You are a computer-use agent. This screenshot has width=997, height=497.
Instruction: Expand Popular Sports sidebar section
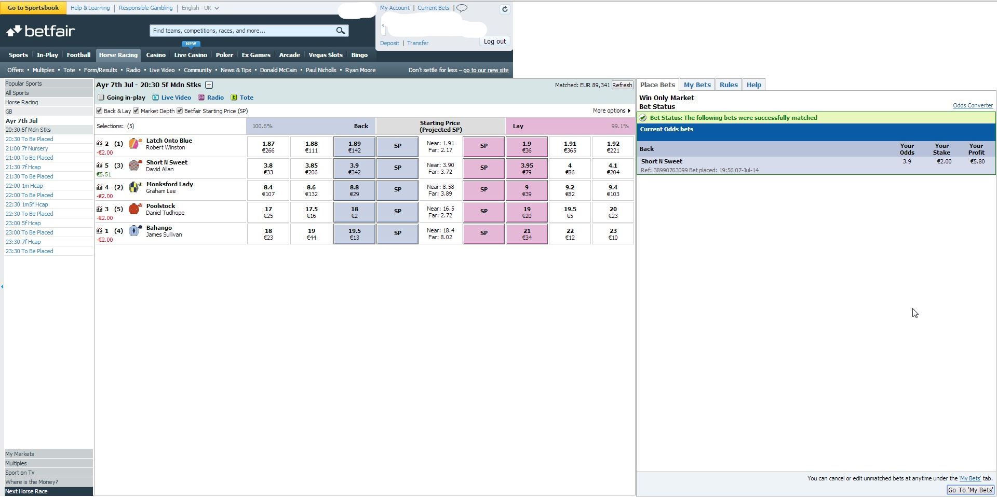pyautogui.click(x=49, y=84)
